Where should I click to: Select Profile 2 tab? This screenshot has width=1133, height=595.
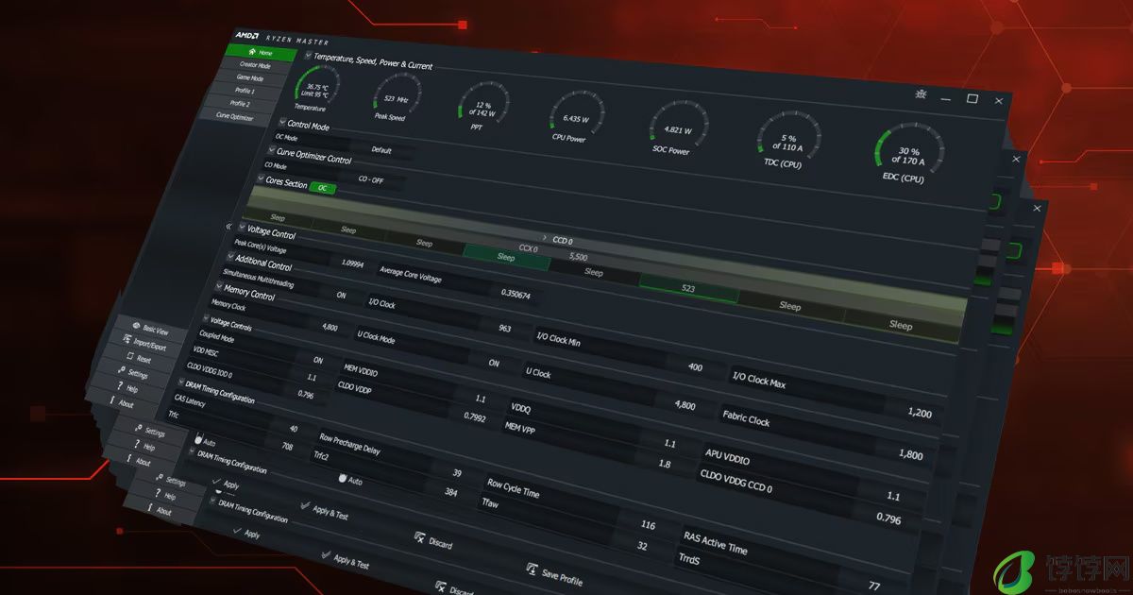coord(240,104)
